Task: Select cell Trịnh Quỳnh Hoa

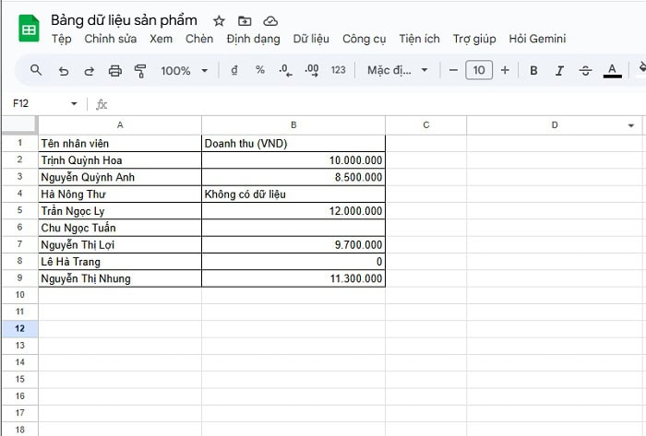Action: tap(120, 160)
